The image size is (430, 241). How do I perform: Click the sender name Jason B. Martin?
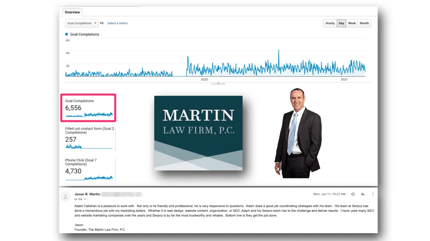point(87,194)
